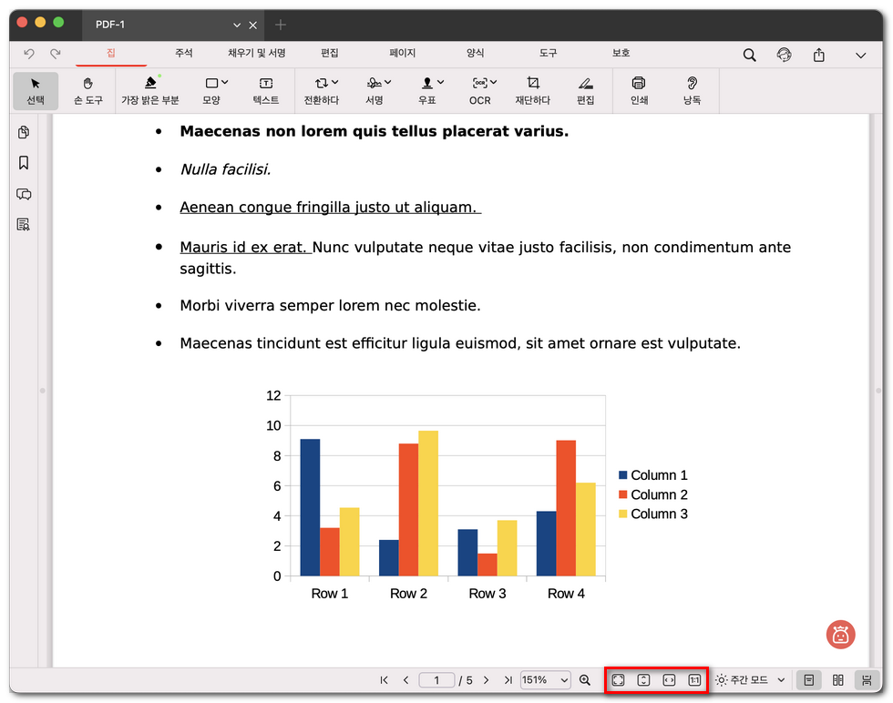Switch to single page view mode
Viewport: 893px width, 703px height.
(807, 680)
